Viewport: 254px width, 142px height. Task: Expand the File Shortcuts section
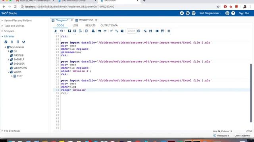point(2,131)
